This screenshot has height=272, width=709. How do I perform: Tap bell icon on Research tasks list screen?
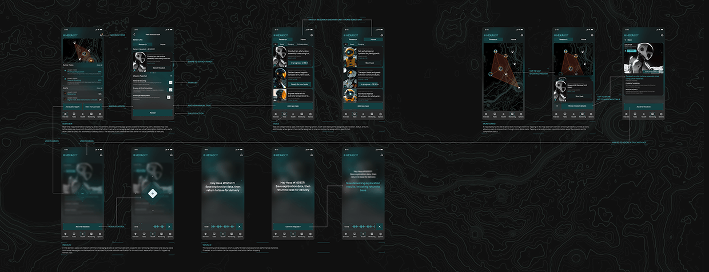point(312,35)
